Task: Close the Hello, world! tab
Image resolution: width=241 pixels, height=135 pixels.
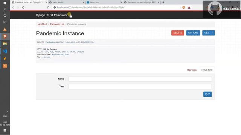Action: (x=84, y=2)
